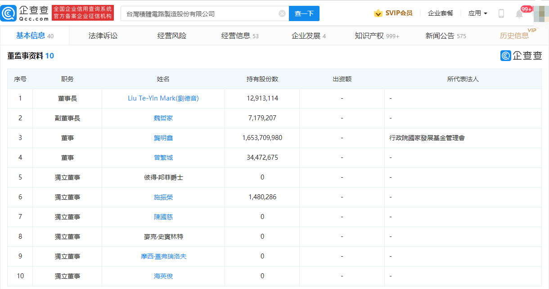Switch to 基本信息 tab
This screenshot has height=289, width=549.
[x=35, y=35]
